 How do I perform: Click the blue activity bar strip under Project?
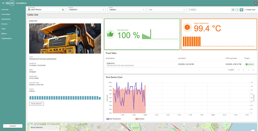click(x=65, y=98)
